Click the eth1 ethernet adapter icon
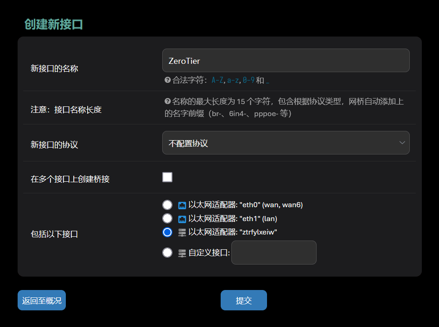The width and height of the screenshot is (439, 327). (x=182, y=219)
